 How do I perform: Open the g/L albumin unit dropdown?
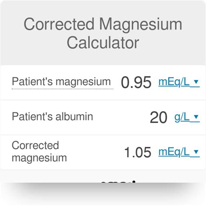tap(187, 117)
